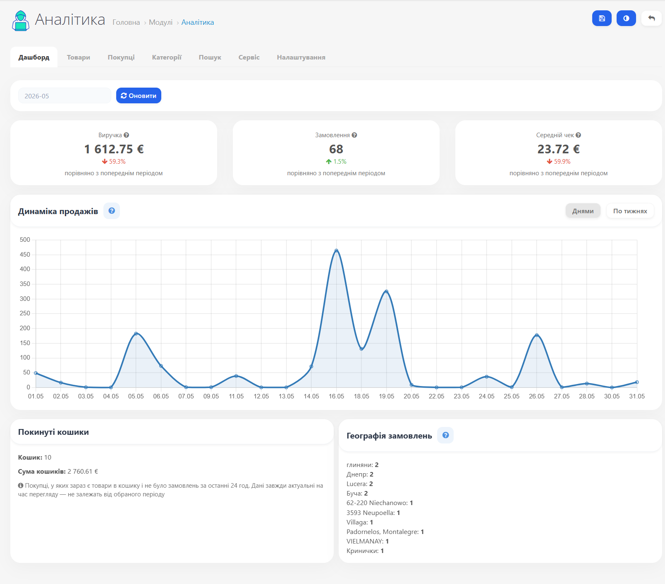Open help icon next to Замовлення
This screenshot has width=665, height=584.
pyautogui.click(x=354, y=135)
